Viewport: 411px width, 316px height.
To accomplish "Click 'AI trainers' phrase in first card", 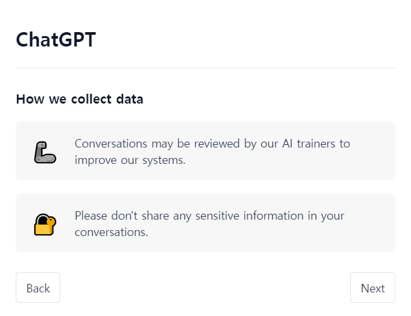I will click(308, 144).
